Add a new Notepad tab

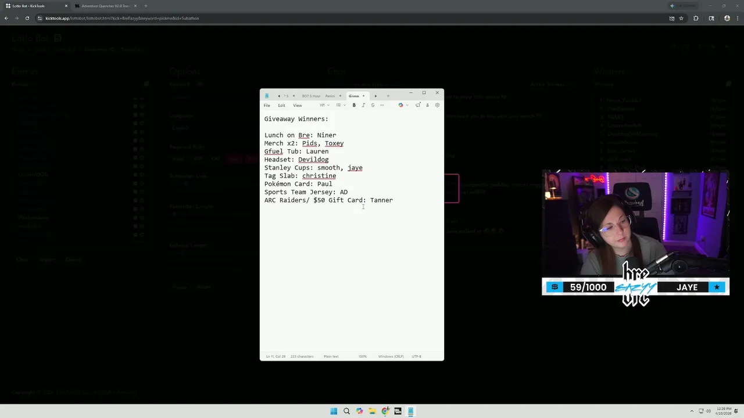click(x=388, y=96)
